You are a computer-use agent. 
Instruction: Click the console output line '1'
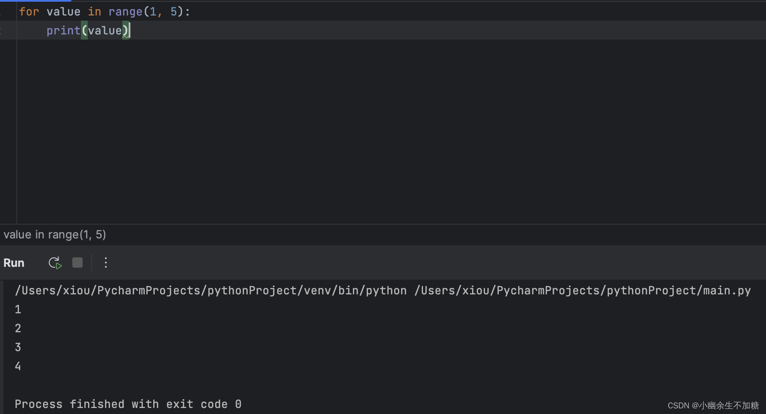18,309
